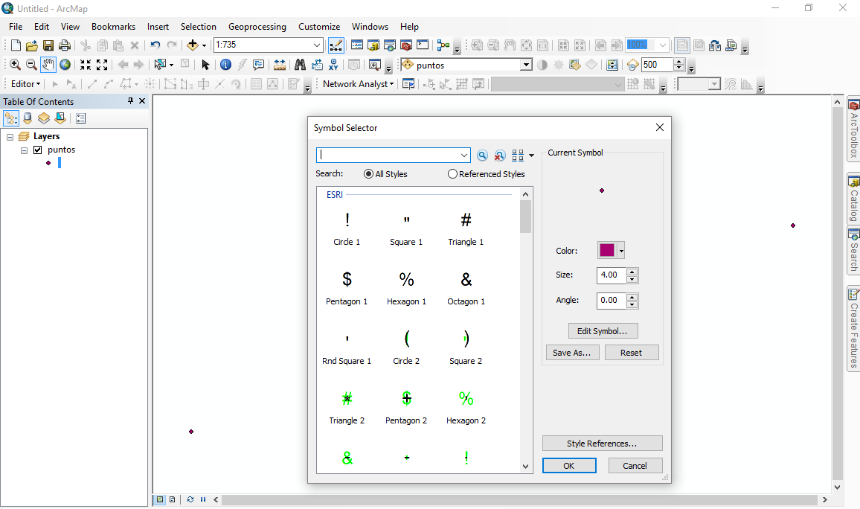Open the Find binoculars tool

301,65
